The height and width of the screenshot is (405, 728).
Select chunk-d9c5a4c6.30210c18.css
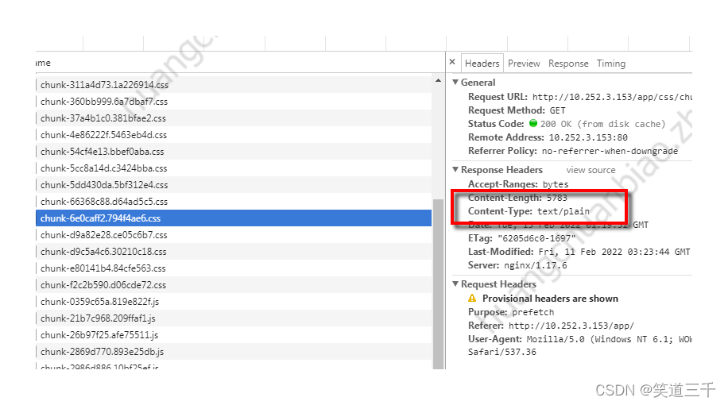[x=234, y=252]
